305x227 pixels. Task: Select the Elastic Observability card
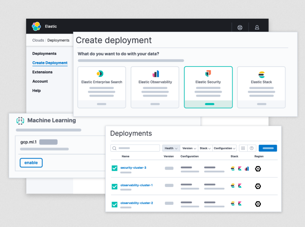coord(155,87)
